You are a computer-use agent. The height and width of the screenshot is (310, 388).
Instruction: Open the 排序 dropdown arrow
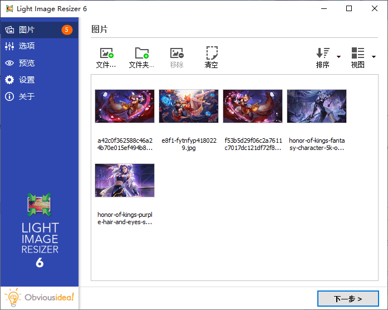[x=338, y=57]
